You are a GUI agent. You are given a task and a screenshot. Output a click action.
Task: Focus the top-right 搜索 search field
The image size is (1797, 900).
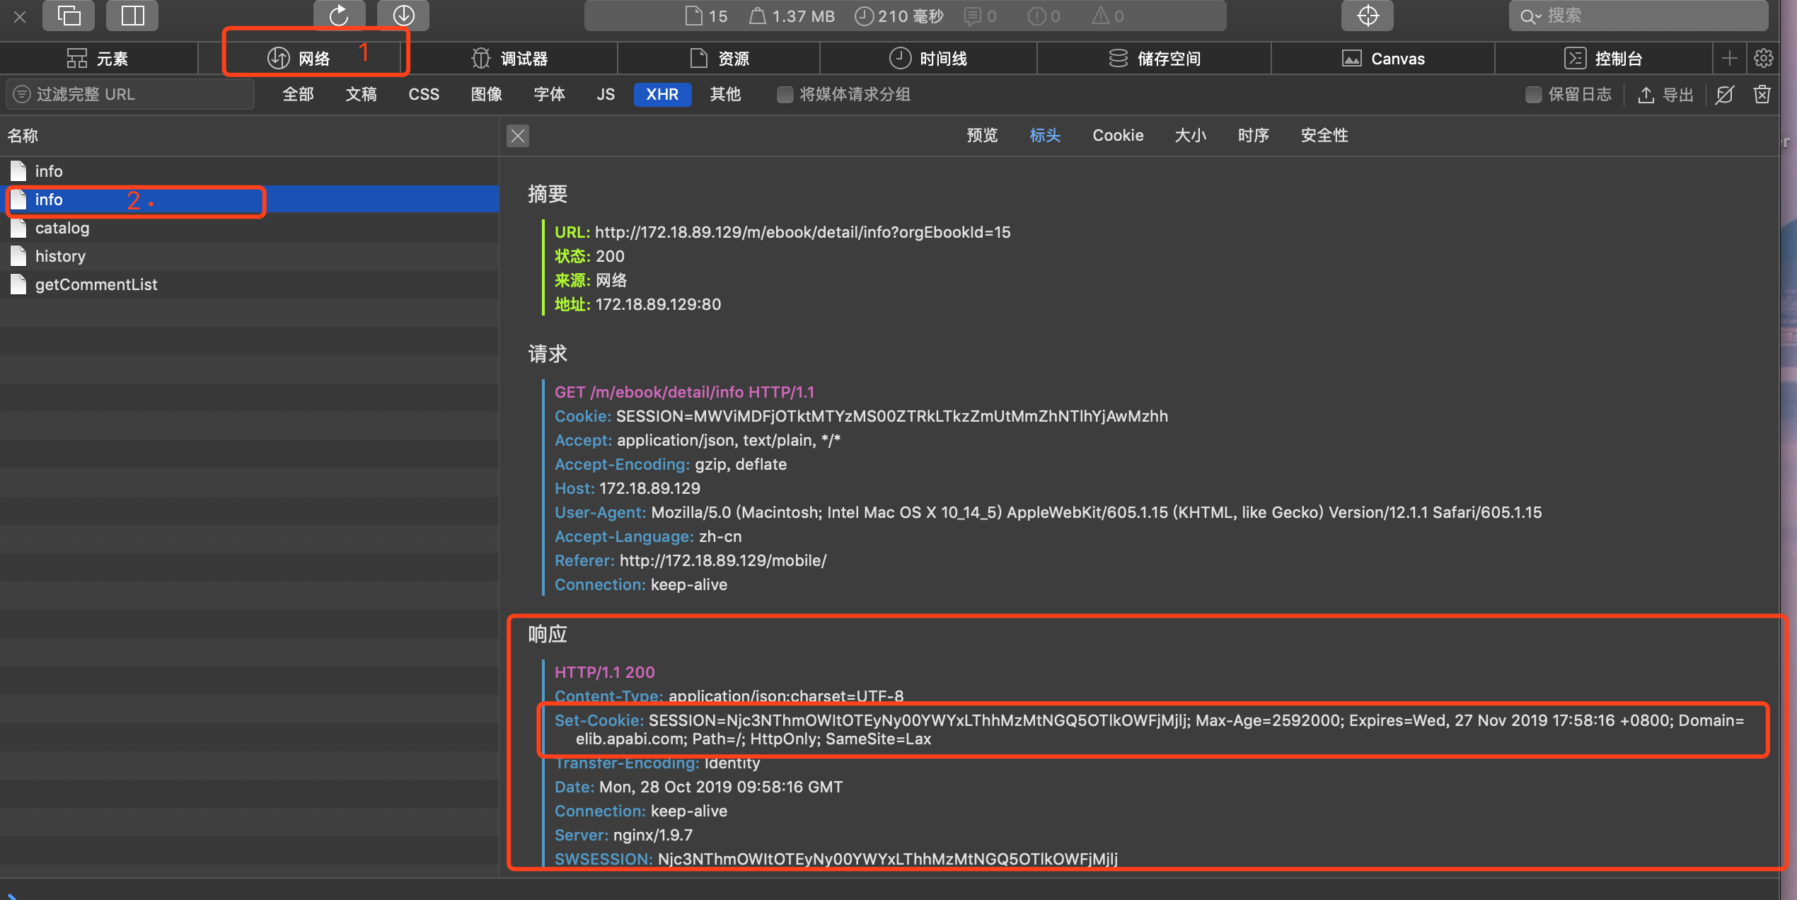[x=1638, y=16]
